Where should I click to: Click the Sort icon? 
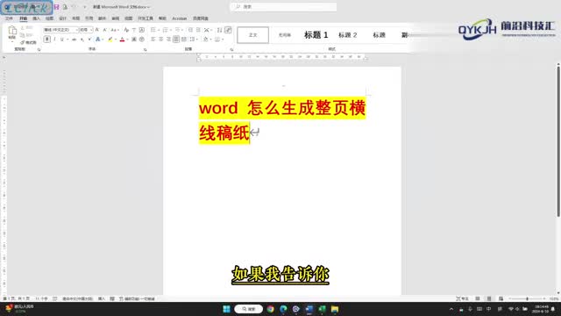pos(219,30)
